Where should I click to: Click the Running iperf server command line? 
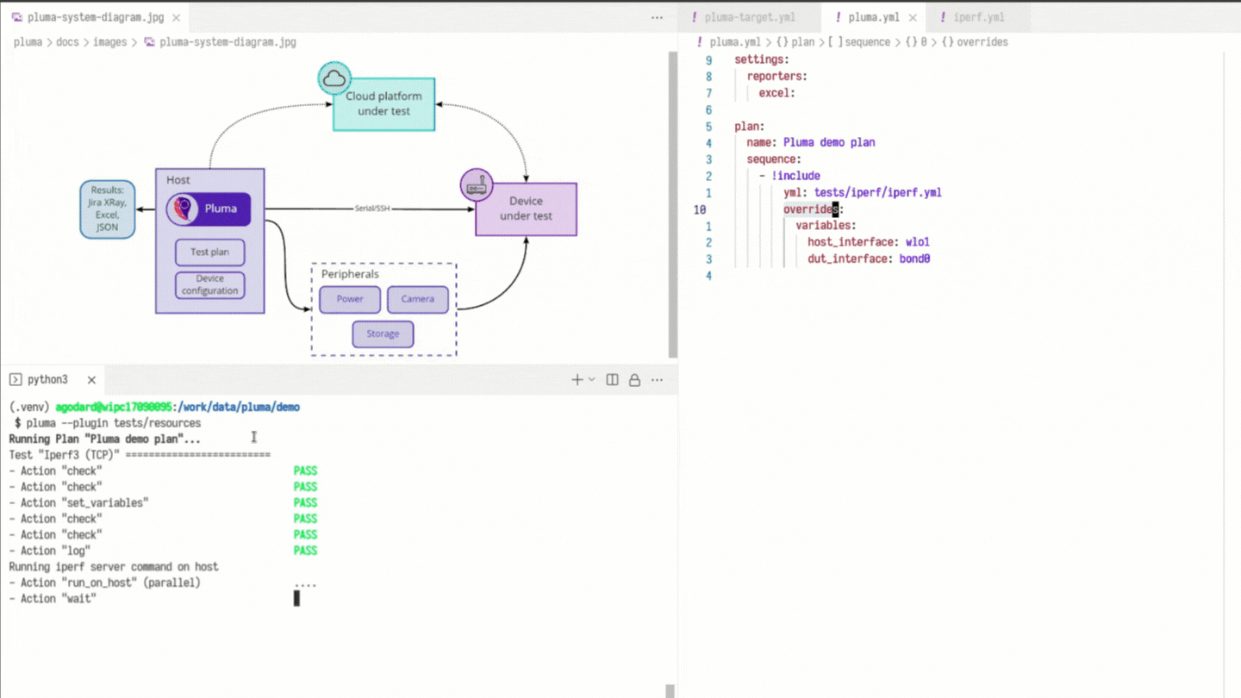pos(114,567)
